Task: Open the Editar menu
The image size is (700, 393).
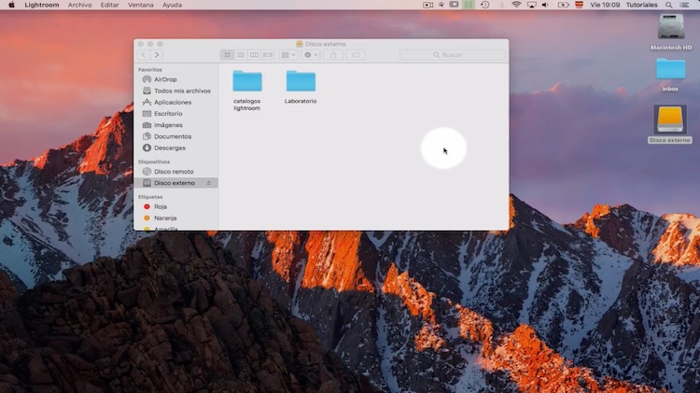Action: click(x=109, y=5)
